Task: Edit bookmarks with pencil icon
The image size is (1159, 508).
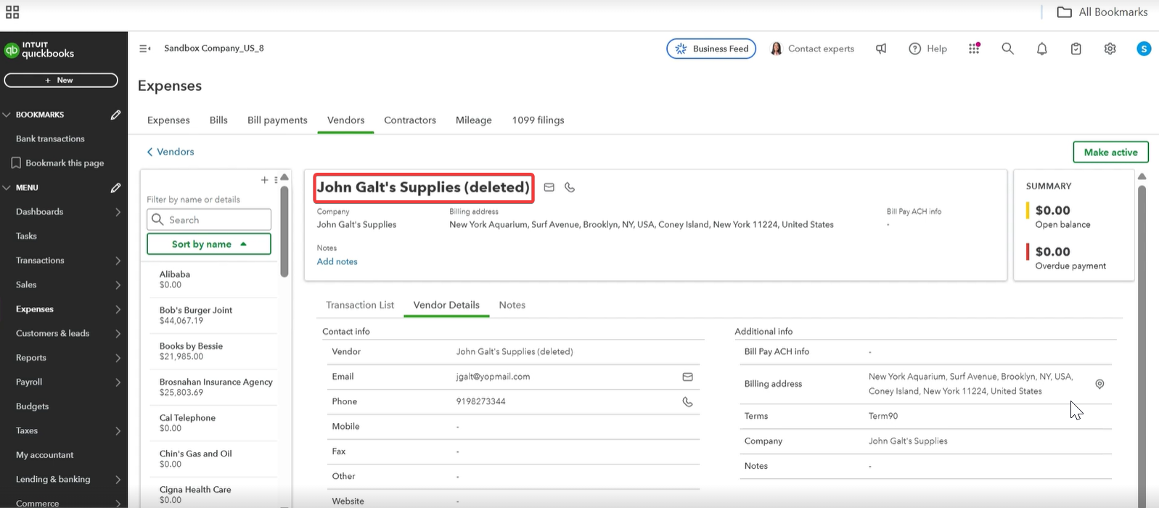Action: 115,115
